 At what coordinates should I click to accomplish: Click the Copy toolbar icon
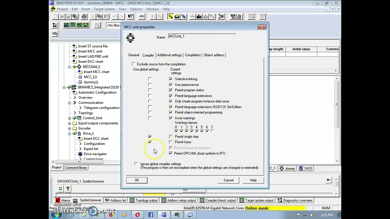pyautogui.click(x=99, y=16)
